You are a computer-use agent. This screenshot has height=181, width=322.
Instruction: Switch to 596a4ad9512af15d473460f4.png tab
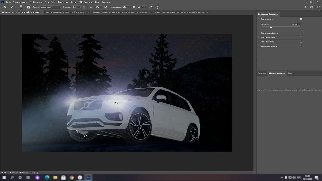point(120,12)
